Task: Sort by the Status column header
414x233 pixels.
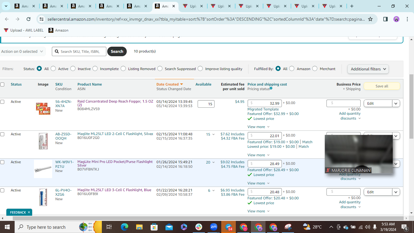Action: (x=16, y=84)
